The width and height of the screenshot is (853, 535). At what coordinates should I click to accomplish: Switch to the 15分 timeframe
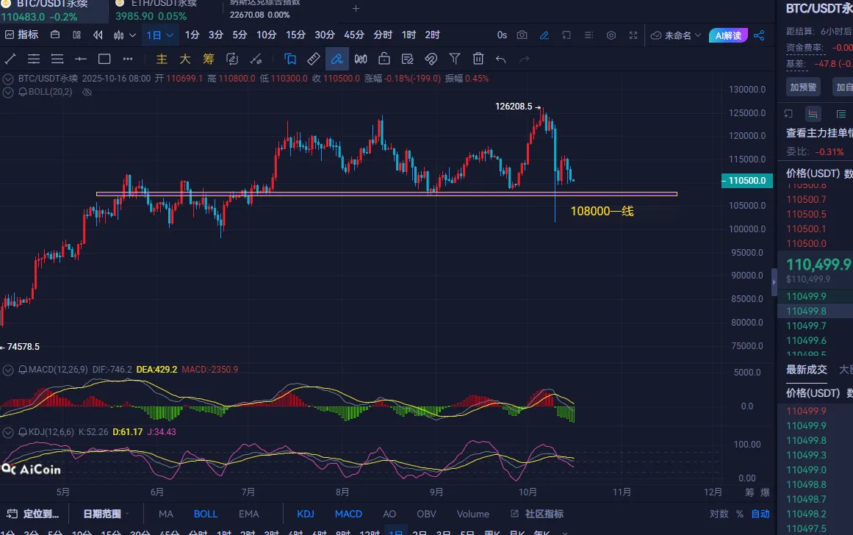coord(295,35)
